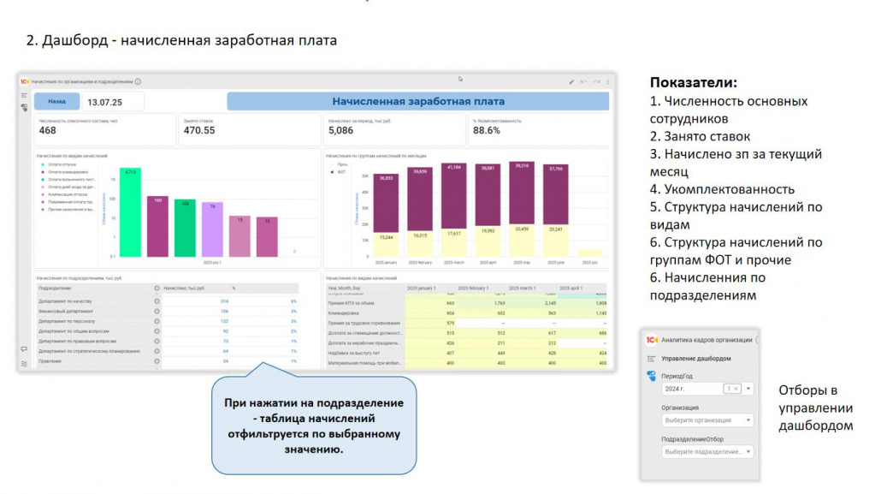
Task: Click the bright green bar labeled 4,713
Action: coord(131,212)
